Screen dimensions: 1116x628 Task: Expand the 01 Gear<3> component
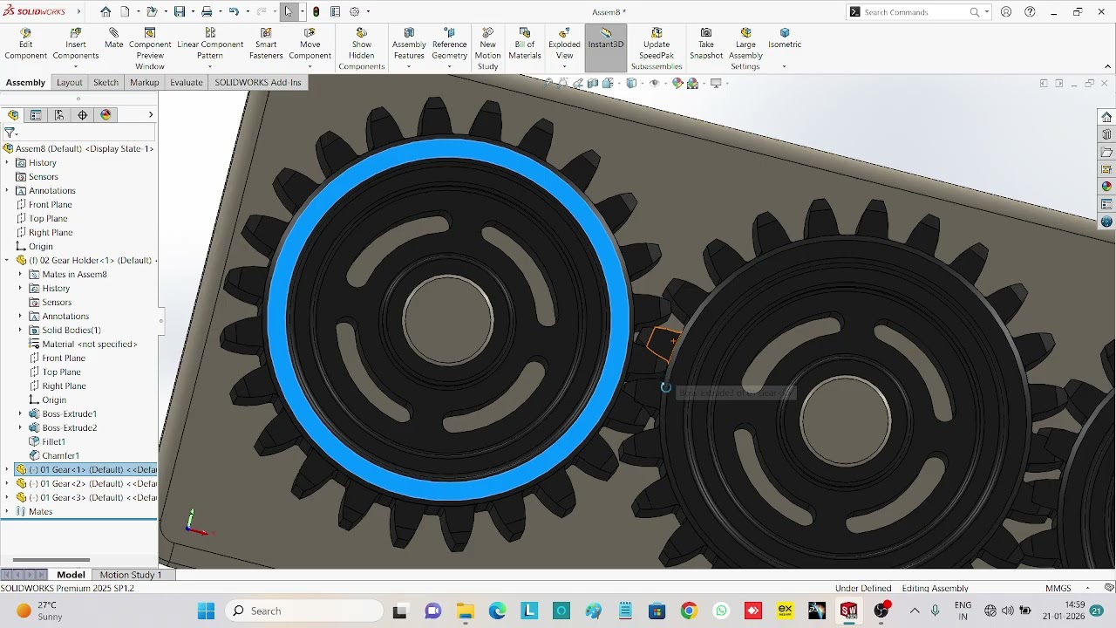click(x=7, y=497)
